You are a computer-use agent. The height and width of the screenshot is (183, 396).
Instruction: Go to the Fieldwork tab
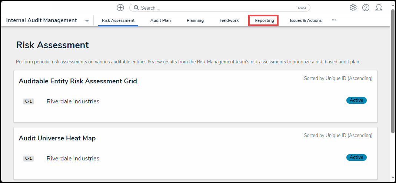229,20
